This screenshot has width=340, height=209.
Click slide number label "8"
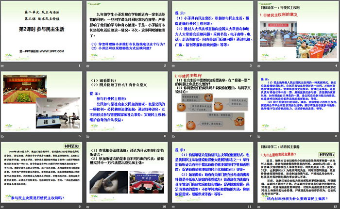tap(336, 136)
